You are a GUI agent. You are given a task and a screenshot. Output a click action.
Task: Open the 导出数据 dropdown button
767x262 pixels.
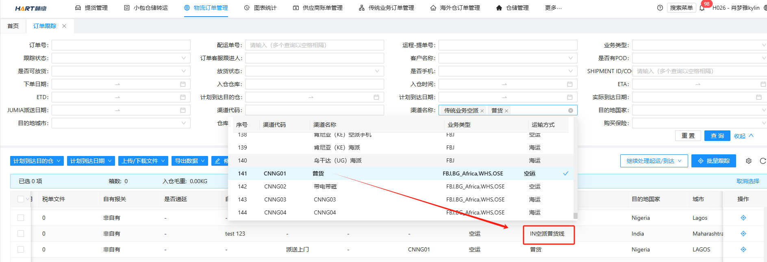pyautogui.click(x=190, y=161)
